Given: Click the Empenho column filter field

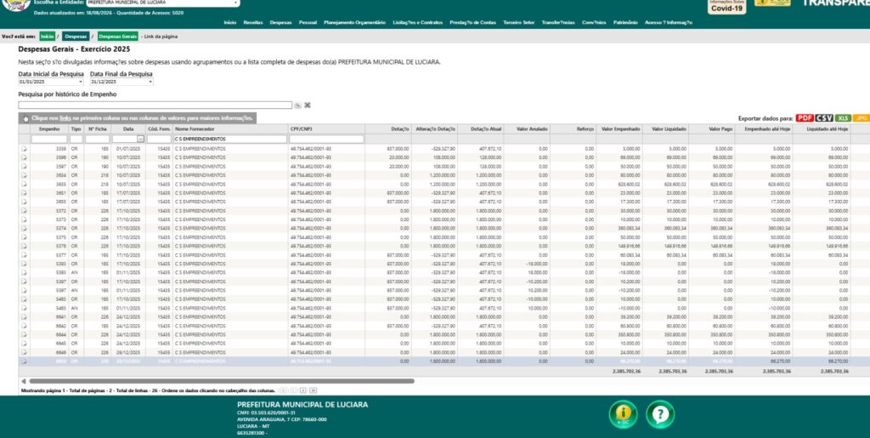Looking at the screenshot, I should click(49, 139).
